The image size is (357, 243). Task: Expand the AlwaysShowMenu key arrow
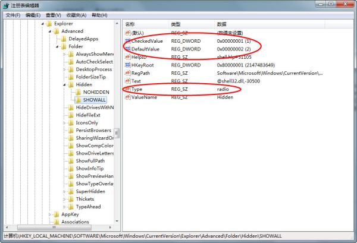pyautogui.click(x=64, y=54)
